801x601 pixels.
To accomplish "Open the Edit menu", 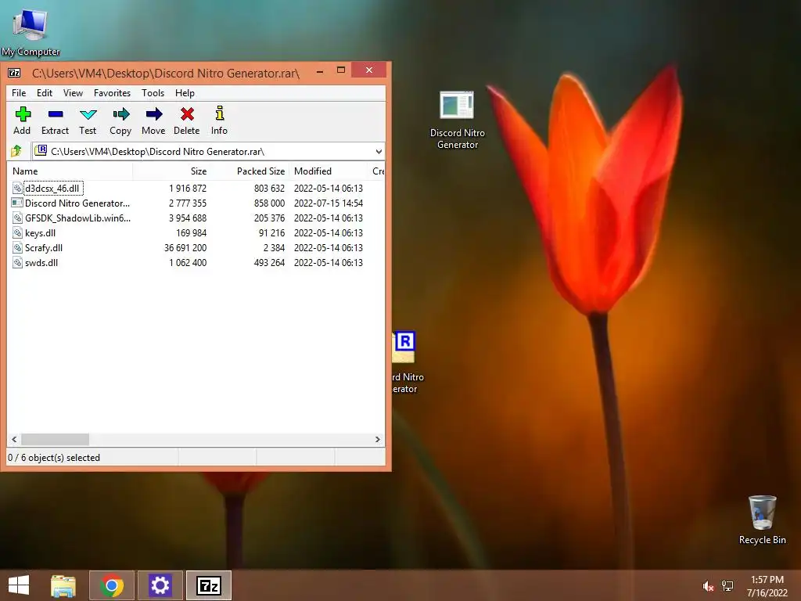I will pyautogui.click(x=45, y=93).
